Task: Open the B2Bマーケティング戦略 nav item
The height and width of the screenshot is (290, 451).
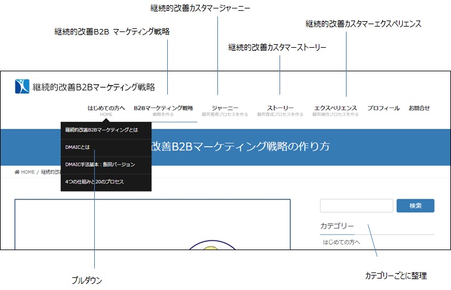Action: coord(163,111)
